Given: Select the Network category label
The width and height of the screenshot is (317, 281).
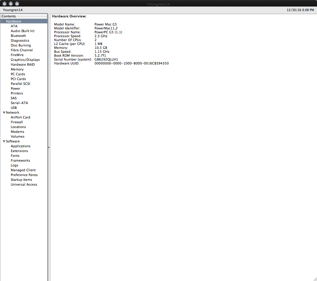Looking at the screenshot, I should click(13, 112).
